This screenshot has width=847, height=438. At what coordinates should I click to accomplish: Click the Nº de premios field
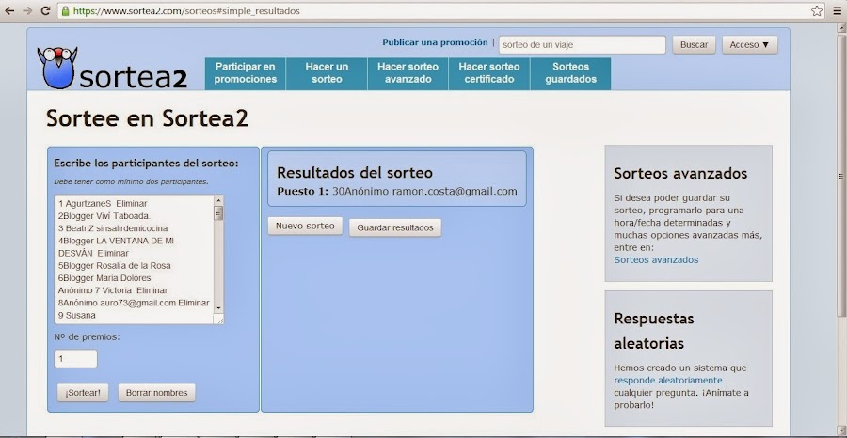point(75,359)
